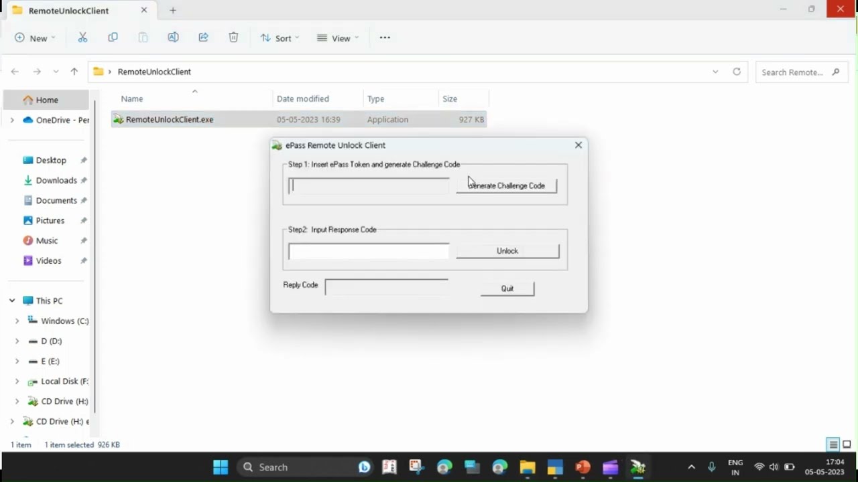Show hidden system tray icons
Viewport: 858px width, 482px height.
point(691,467)
